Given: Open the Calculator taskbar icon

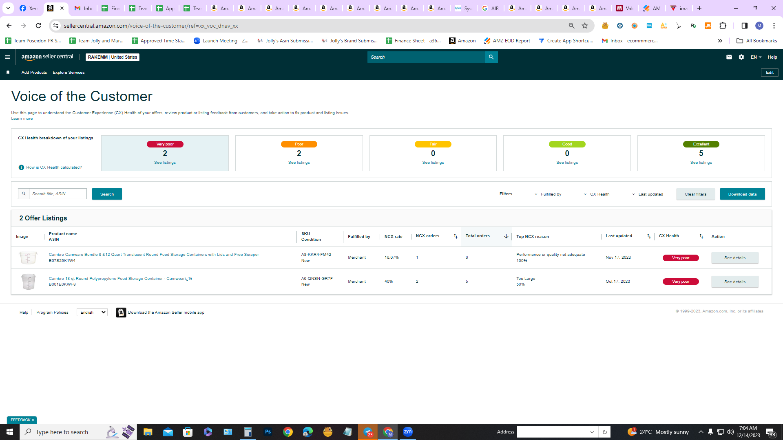Looking at the screenshot, I should [x=248, y=432].
